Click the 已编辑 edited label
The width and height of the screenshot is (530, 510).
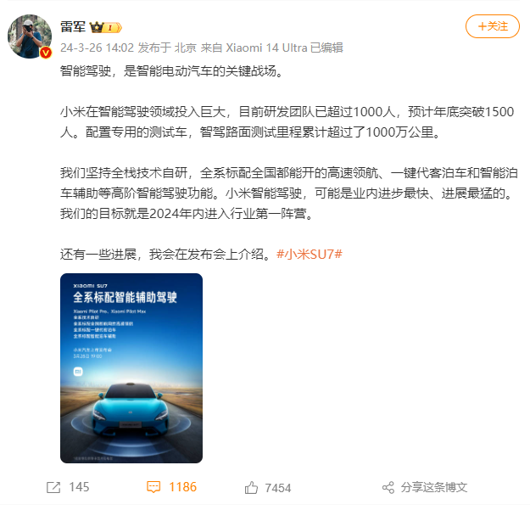pyautogui.click(x=326, y=48)
